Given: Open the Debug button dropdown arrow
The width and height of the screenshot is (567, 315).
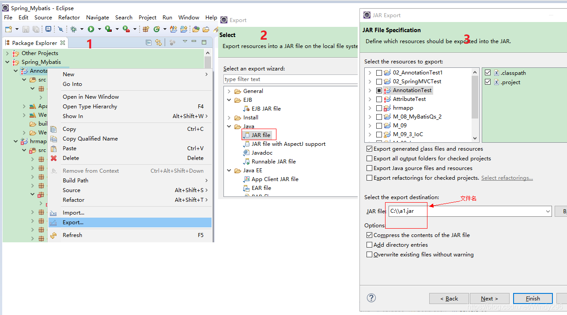Looking at the screenshot, I should (82, 29).
